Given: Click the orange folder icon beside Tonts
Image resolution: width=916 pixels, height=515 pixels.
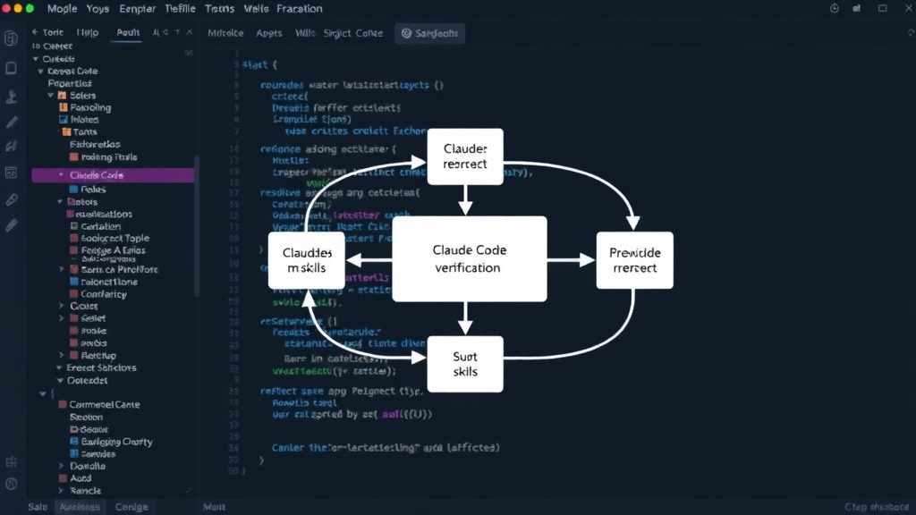Looking at the screenshot, I should pos(66,132).
